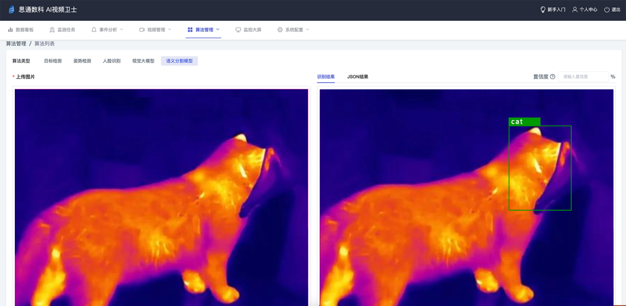Click the 监测任务 icon

click(52, 30)
